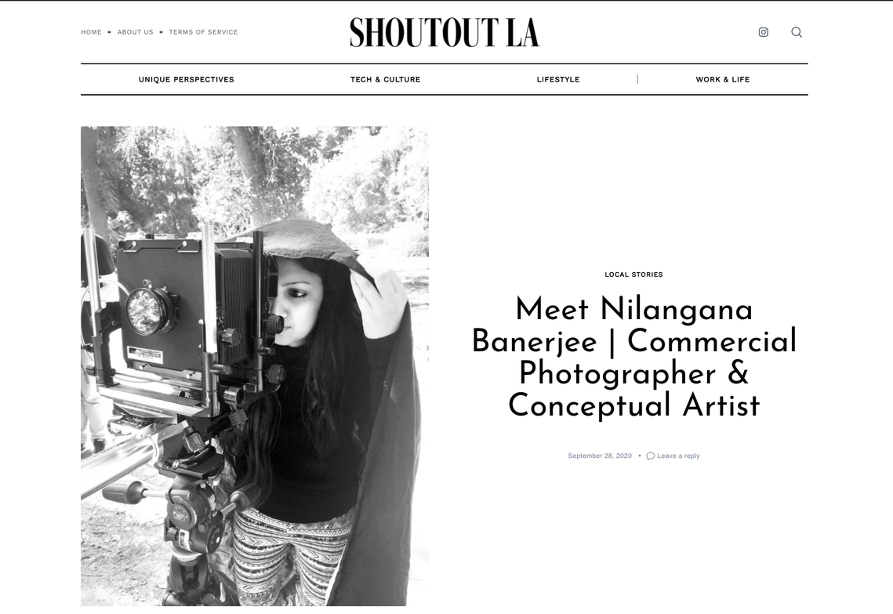Click the dot separator beside the date
The height and width of the screenshot is (614, 893).
click(x=640, y=456)
